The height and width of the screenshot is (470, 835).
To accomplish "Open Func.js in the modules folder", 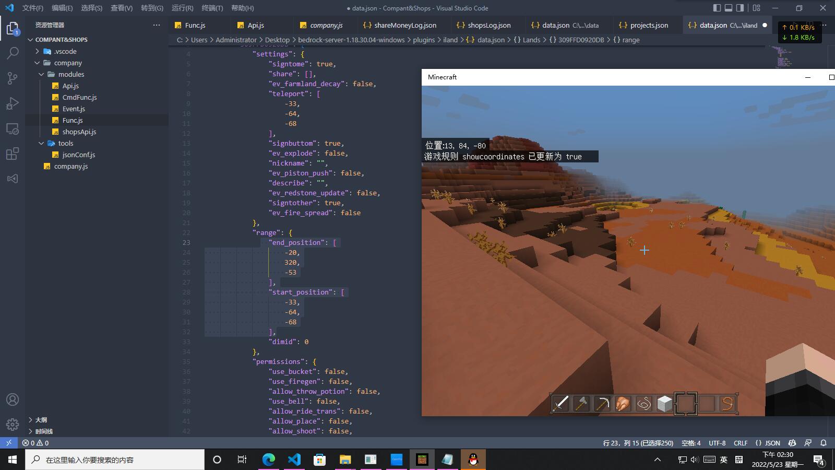I will [73, 120].
